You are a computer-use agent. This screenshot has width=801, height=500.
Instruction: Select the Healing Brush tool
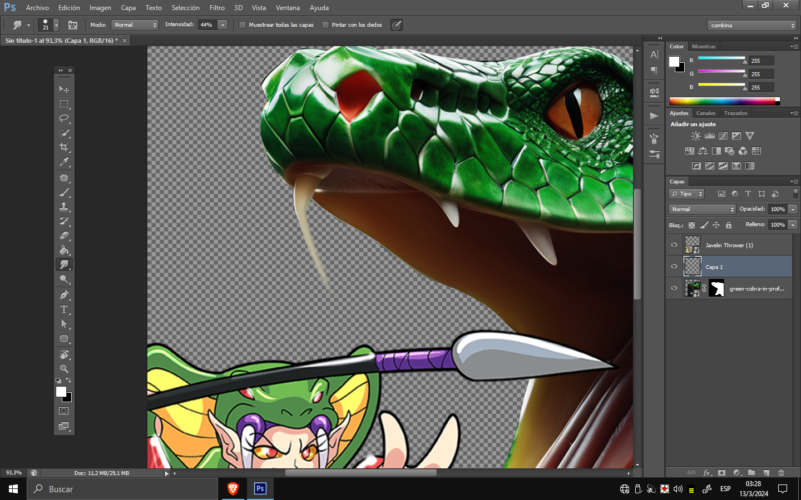64,178
